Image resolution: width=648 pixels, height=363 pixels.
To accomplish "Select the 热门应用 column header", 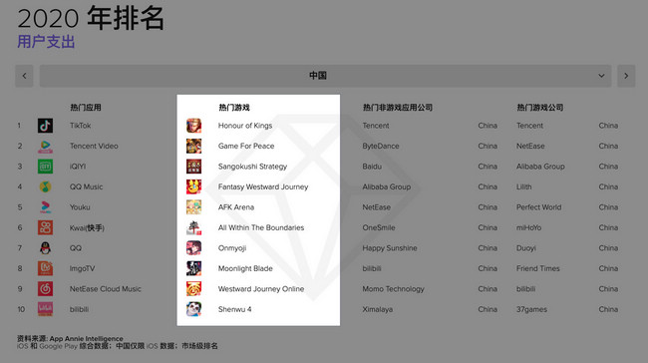I will [86, 108].
